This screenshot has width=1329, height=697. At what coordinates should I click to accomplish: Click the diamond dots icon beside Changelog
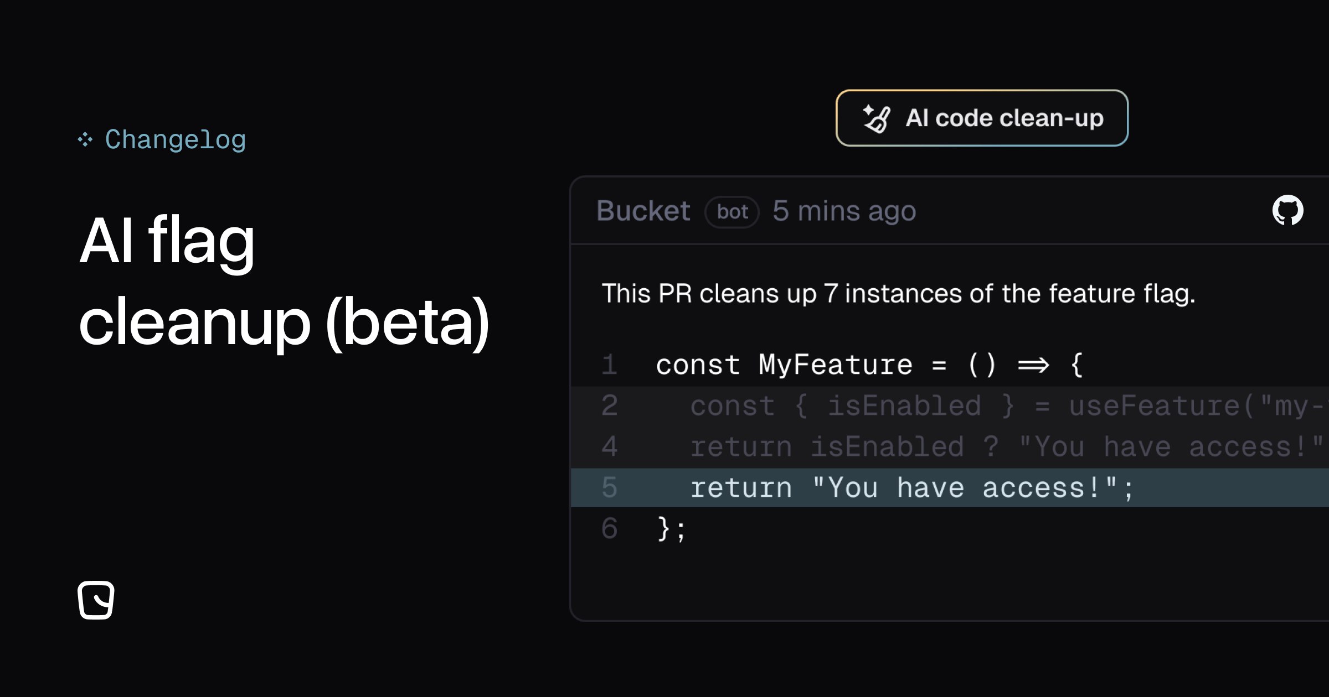pyautogui.click(x=85, y=139)
